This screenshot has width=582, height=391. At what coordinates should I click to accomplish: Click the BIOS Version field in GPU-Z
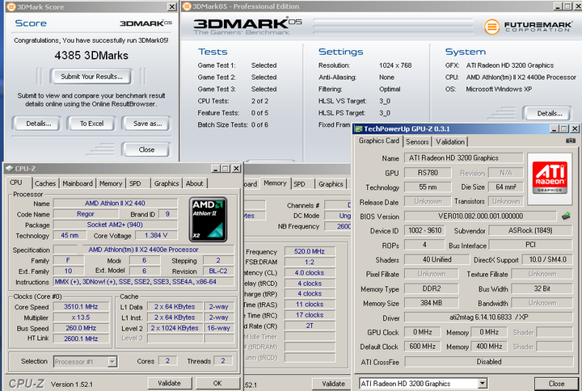480,216
